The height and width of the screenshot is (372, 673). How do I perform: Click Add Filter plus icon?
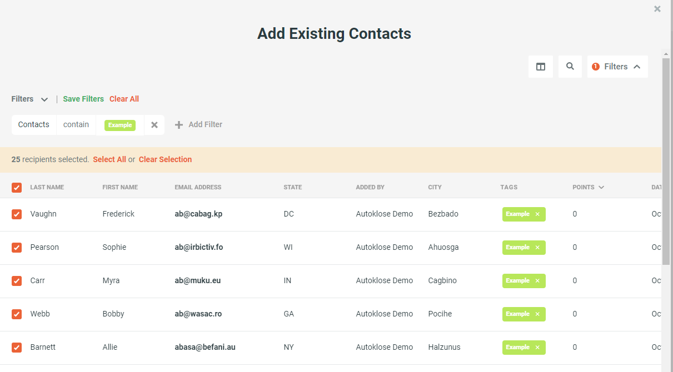[x=178, y=124]
